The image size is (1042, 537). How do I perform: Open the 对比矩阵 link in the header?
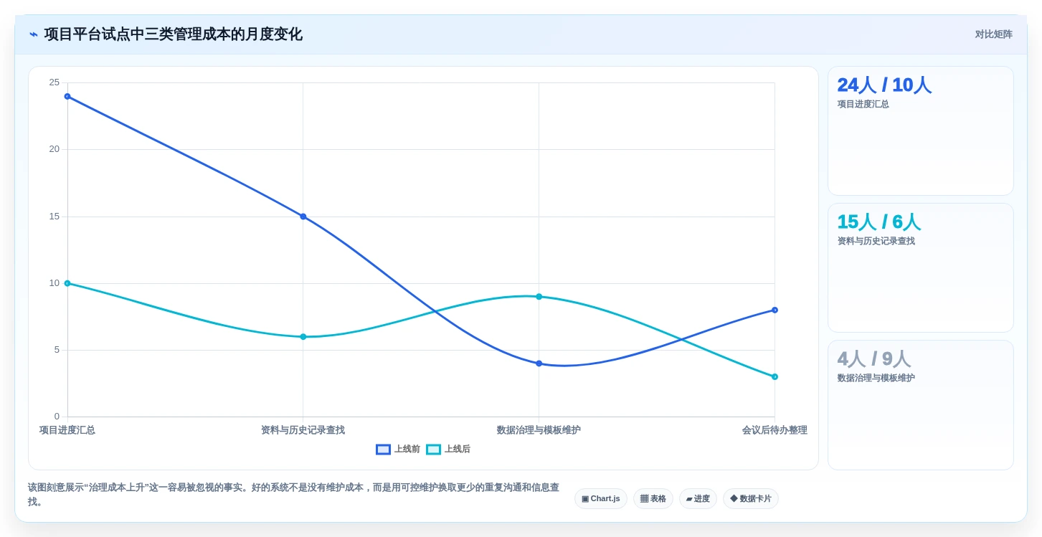(993, 34)
